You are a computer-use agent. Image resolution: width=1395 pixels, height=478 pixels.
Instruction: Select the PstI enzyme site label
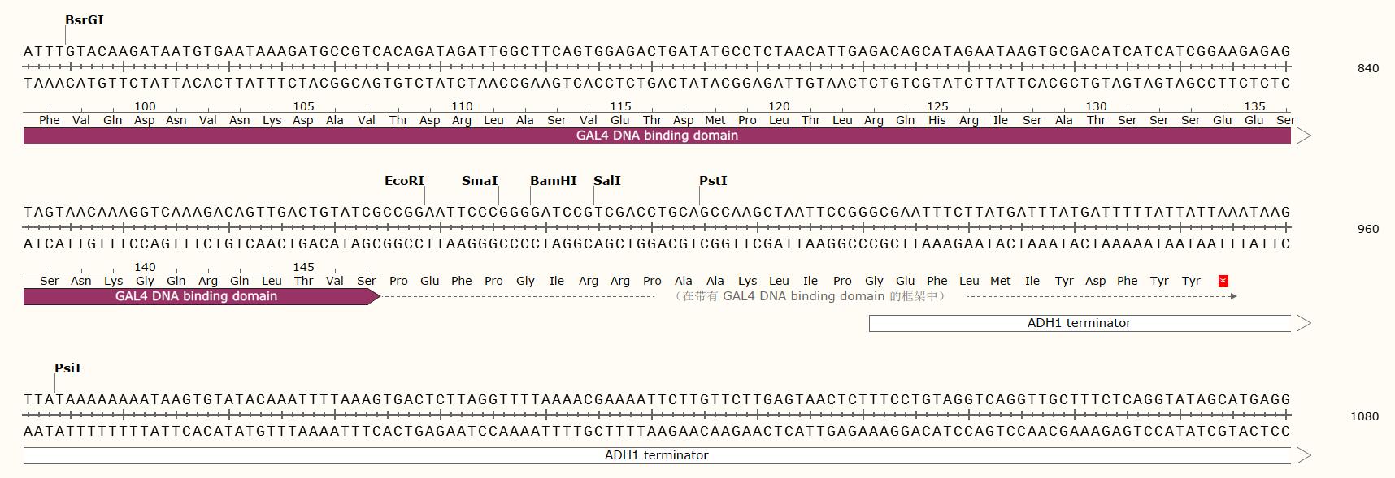713,181
